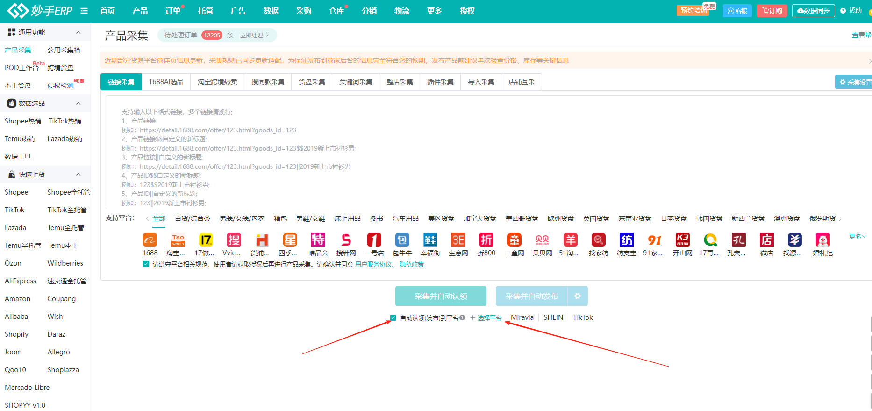The width and height of the screenshot is (872, 411).
Task: Open the 订单 top menu
Action: (173, 11)
